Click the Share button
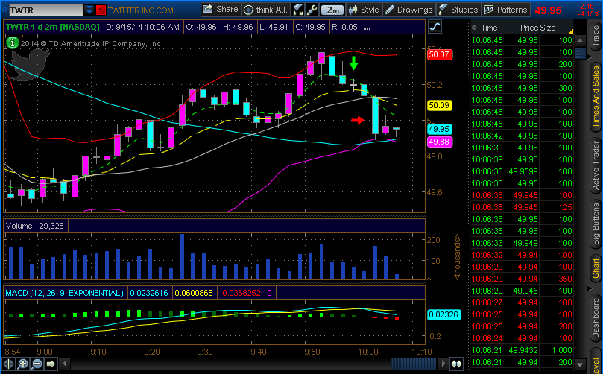Viewport: 603px width, 374px height. coord(221,10)
